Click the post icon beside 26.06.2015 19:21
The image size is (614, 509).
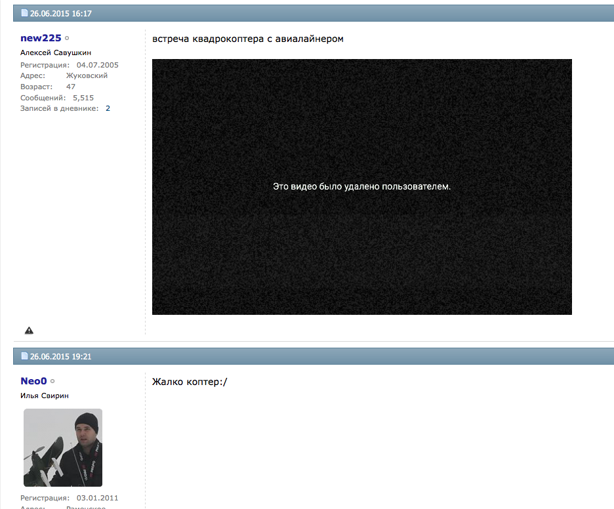[x=25, y=356]
